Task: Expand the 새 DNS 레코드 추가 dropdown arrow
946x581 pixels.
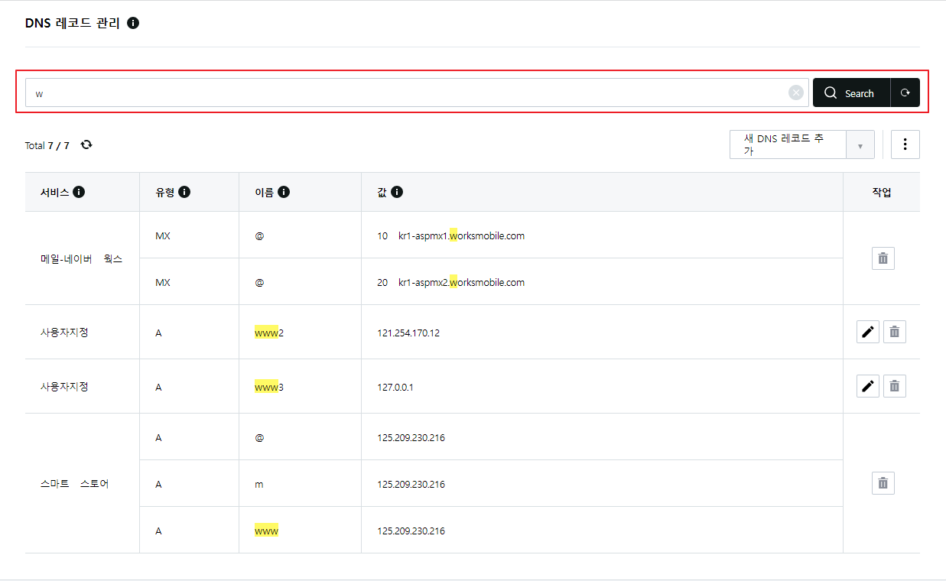Action: tap(860, 145)
